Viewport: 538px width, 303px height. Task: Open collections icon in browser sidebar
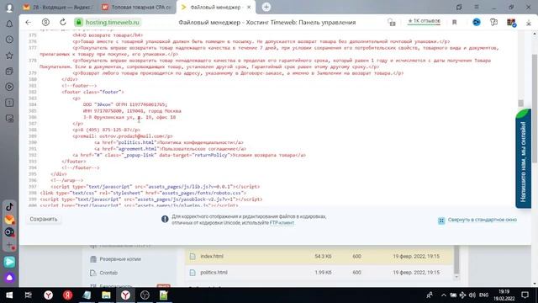9,71
